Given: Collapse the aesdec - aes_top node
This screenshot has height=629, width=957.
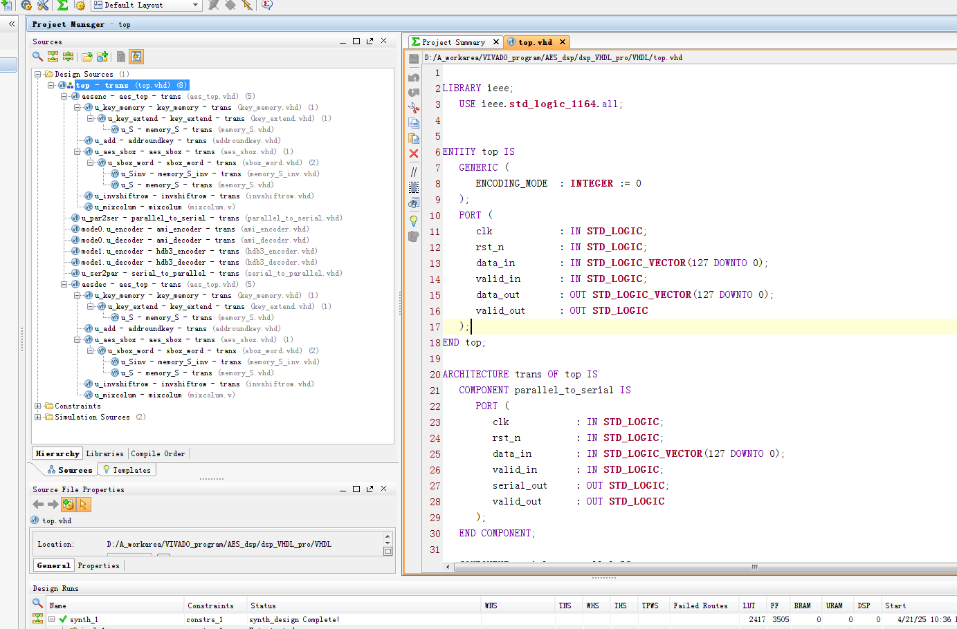Looking at the screenshot, I should [64, 284].
